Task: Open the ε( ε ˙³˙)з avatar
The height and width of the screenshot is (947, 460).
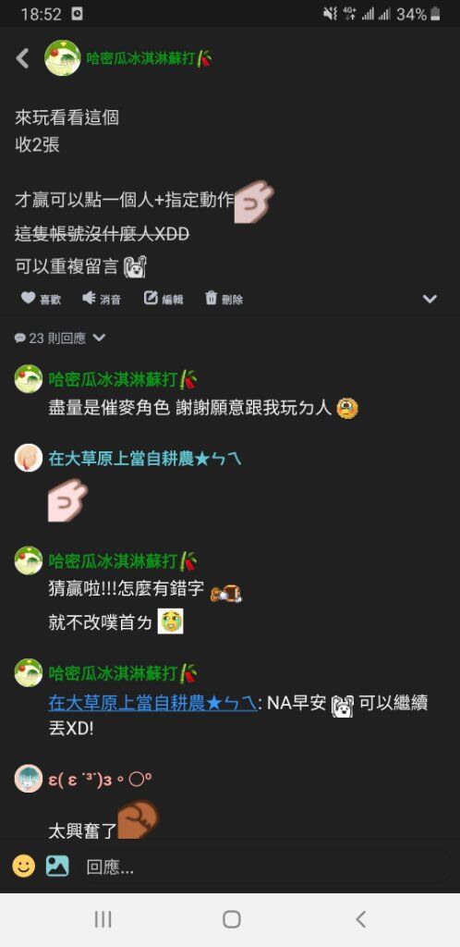Action: (x=29, y=779)
